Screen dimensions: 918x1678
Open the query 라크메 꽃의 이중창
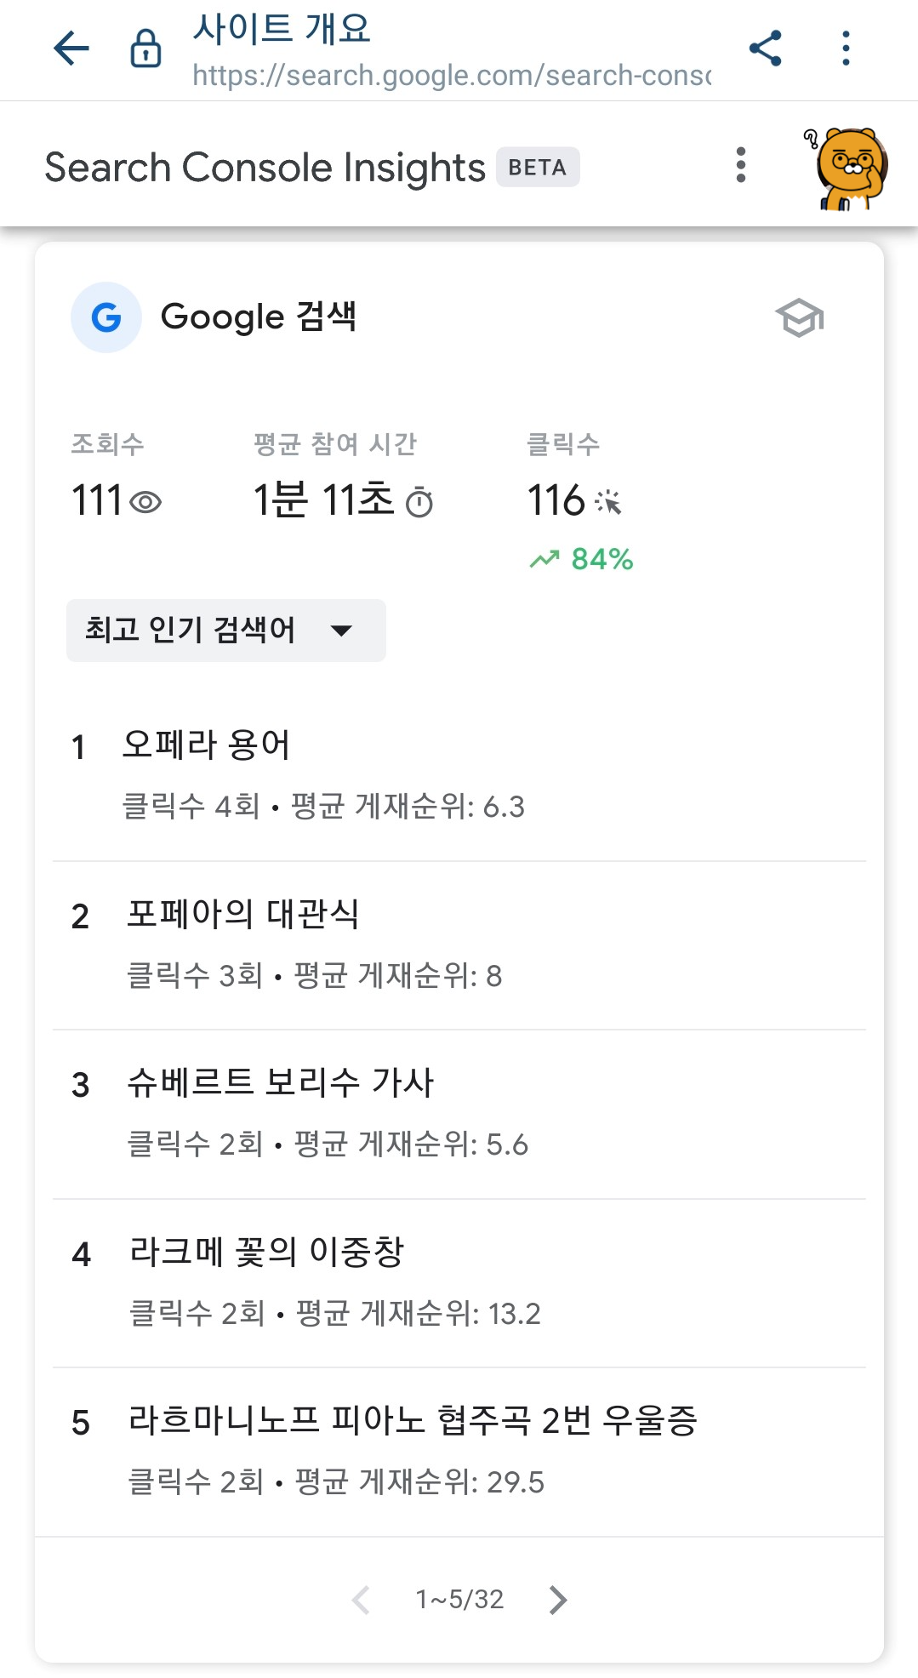[270, 1253]
